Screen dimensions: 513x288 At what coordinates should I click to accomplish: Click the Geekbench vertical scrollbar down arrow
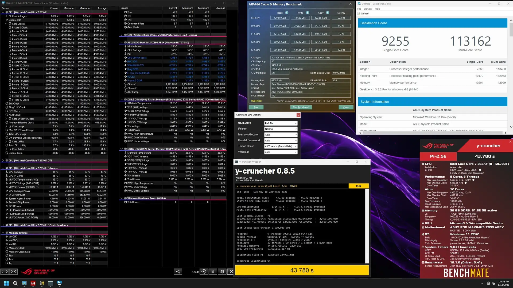pos(511,127)
